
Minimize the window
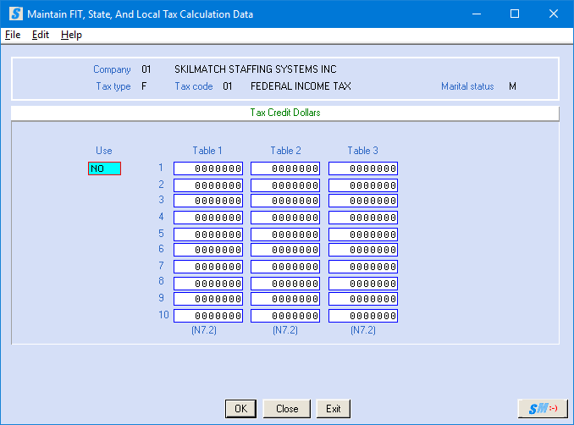(x=477, y=14)
